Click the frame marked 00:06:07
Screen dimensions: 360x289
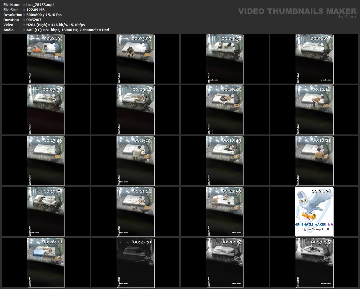[314, 59]
